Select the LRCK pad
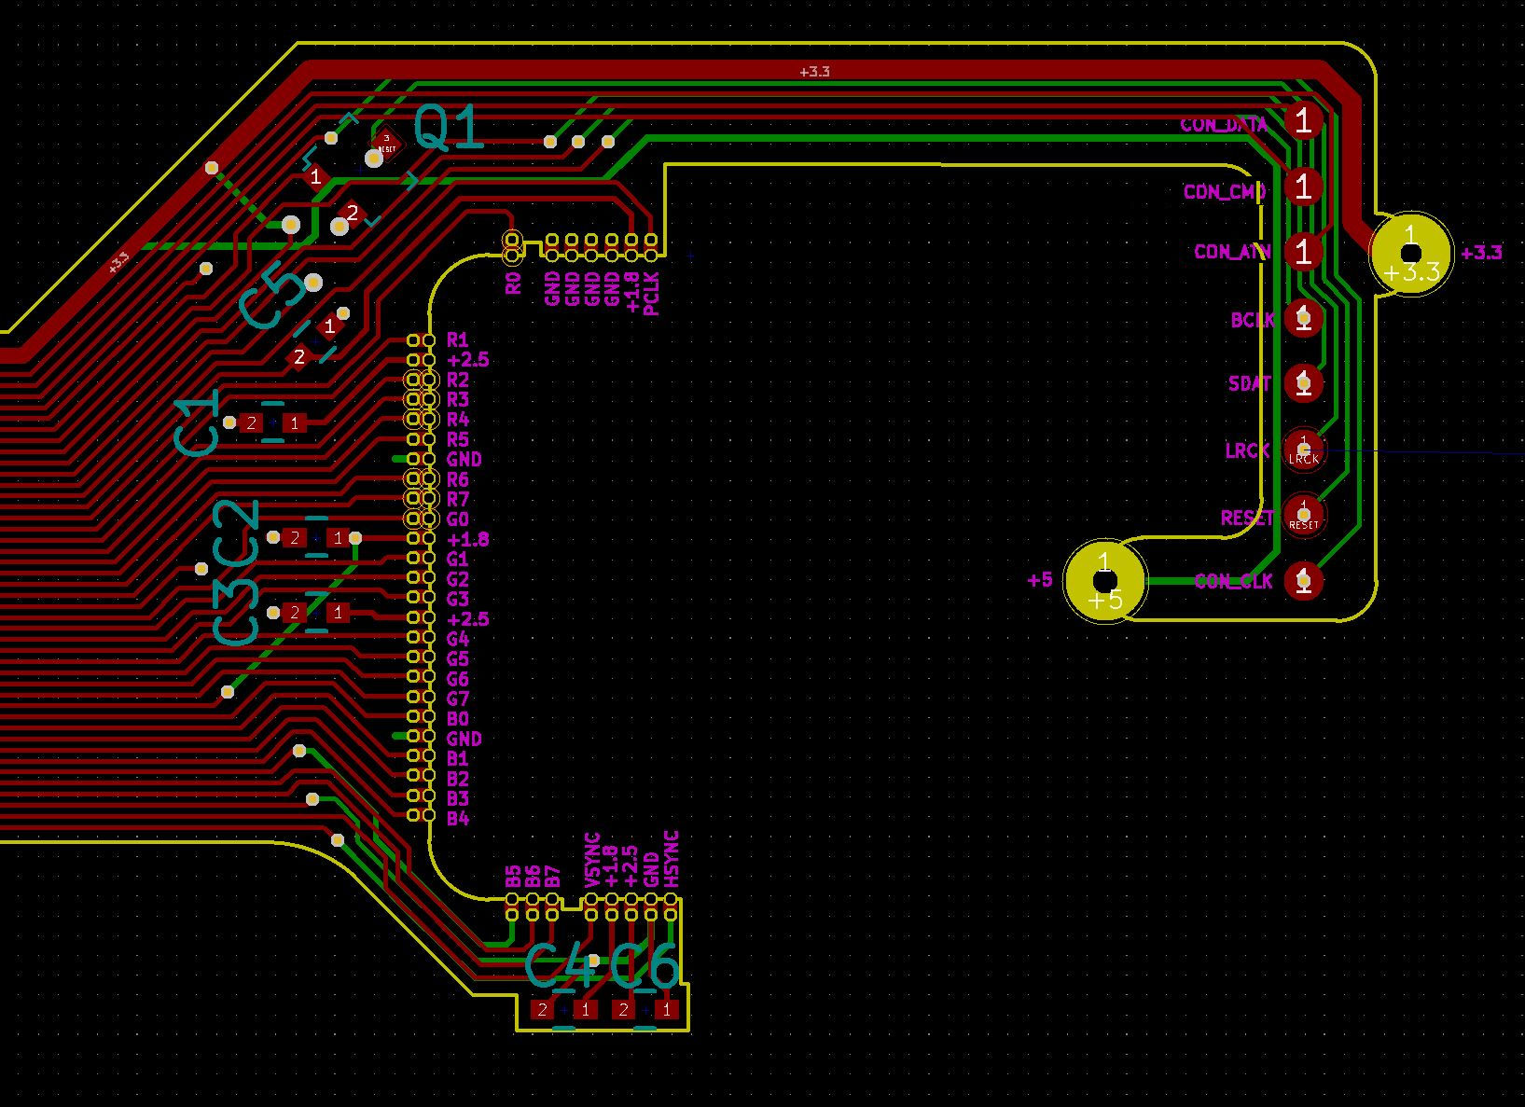The height and width of the screenshot is (1107, 1525). click(1303, 449)
